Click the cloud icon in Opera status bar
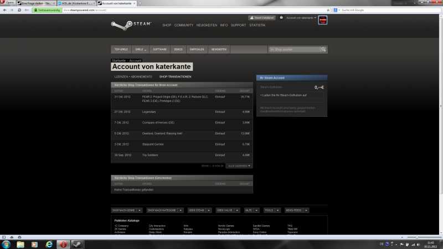 click(12, 237)
